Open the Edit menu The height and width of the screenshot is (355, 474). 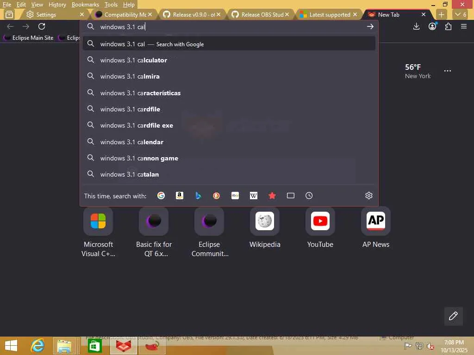[21, 5]
